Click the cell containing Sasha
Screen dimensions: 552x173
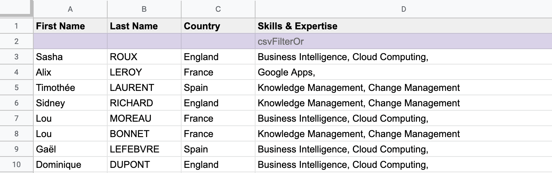[x=70, y=57]
